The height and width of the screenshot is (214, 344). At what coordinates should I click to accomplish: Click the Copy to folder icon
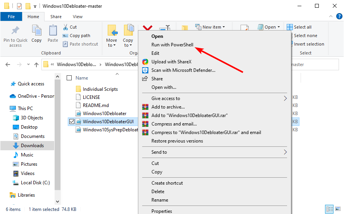point(129,30)
